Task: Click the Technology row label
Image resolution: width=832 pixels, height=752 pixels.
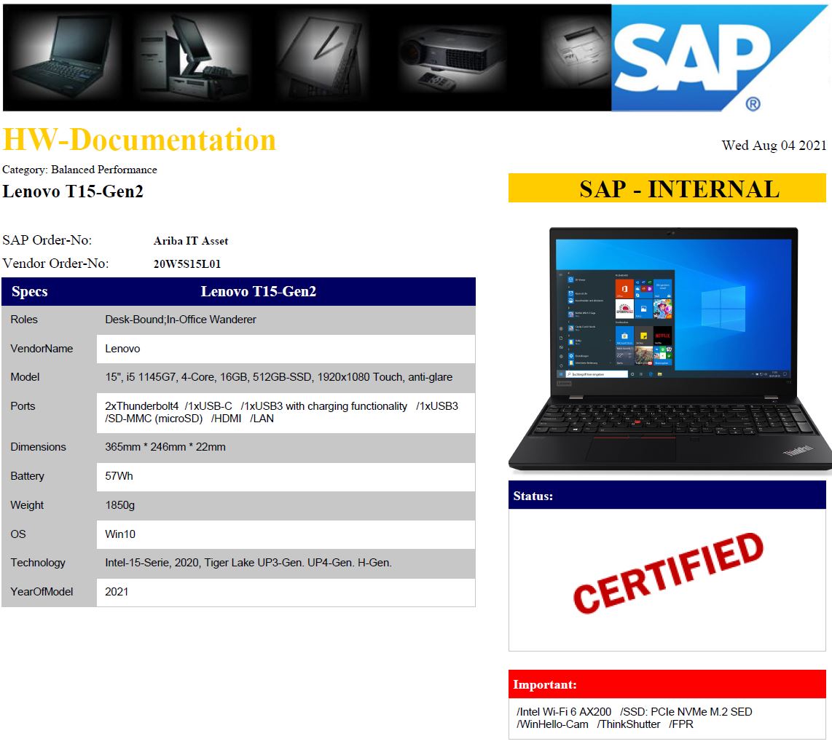Action: (x=38, y=563)
